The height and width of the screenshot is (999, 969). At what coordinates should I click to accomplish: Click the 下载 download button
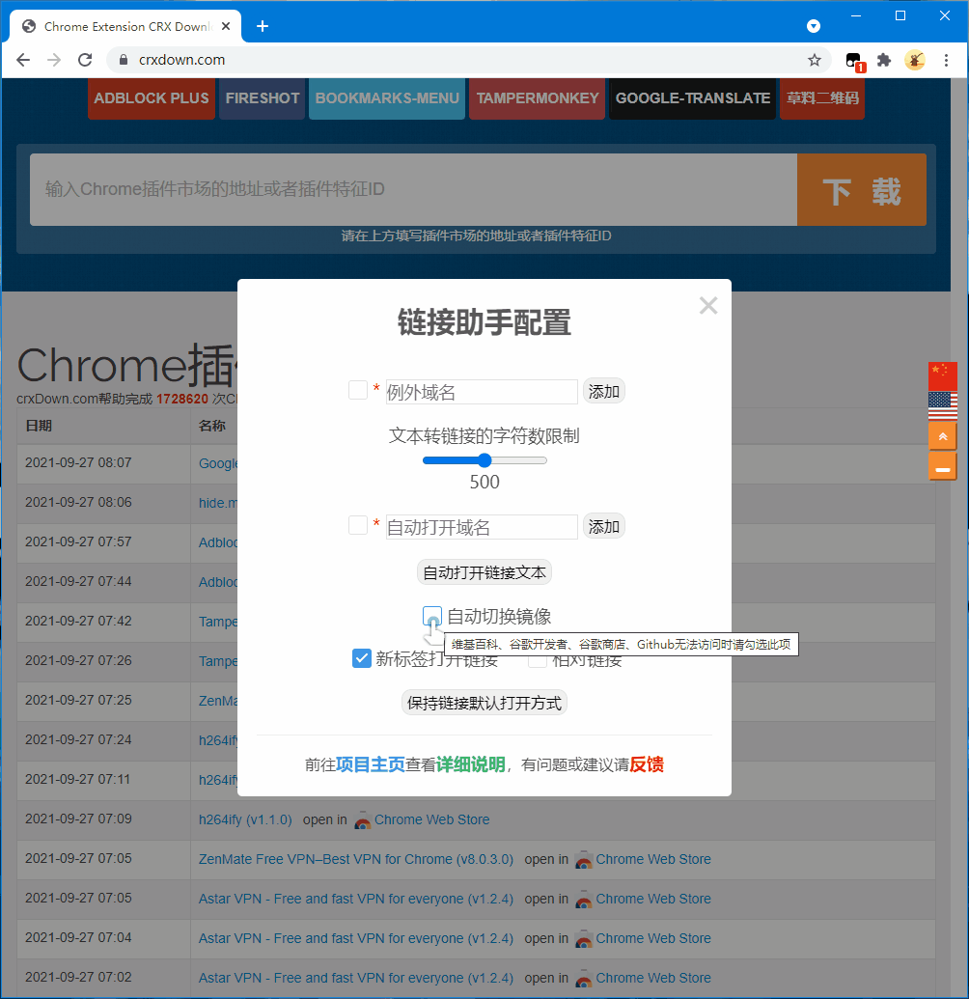pyautogui.click(x=861, y=189)
